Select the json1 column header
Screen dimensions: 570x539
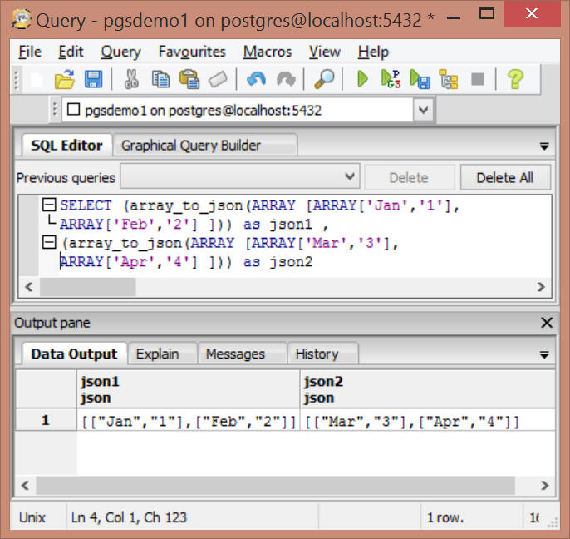click(x=188, y=389)
